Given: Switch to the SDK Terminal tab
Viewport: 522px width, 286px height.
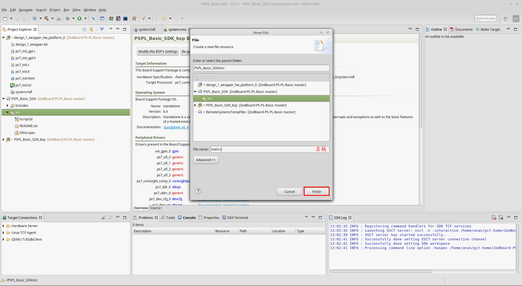Looking at the screenshot, I should click(235, 218).
